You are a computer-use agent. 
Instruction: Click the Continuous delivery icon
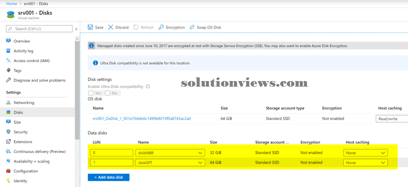click(x=9, y=151)
